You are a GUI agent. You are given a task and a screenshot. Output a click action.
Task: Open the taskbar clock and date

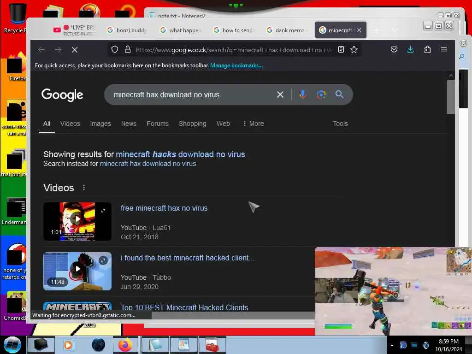[448, 345]
